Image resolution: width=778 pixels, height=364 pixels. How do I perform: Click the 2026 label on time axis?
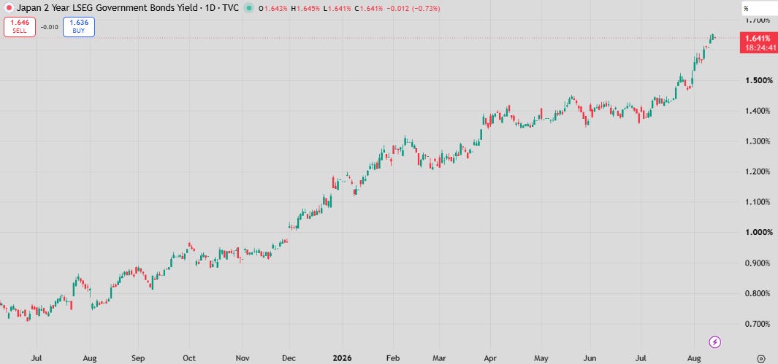(x=343, y=357)
